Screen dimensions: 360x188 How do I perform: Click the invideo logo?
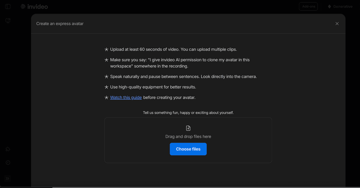34,7
